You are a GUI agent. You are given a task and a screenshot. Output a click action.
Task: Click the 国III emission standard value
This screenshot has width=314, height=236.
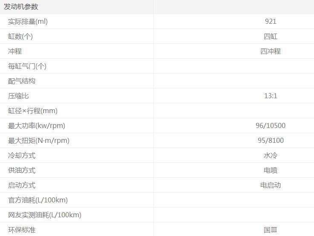[271, 230]
